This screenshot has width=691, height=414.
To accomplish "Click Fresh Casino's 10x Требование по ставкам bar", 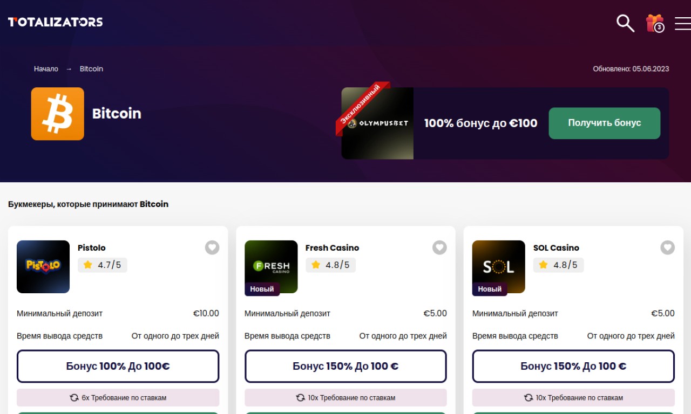I will pos(346,398).
